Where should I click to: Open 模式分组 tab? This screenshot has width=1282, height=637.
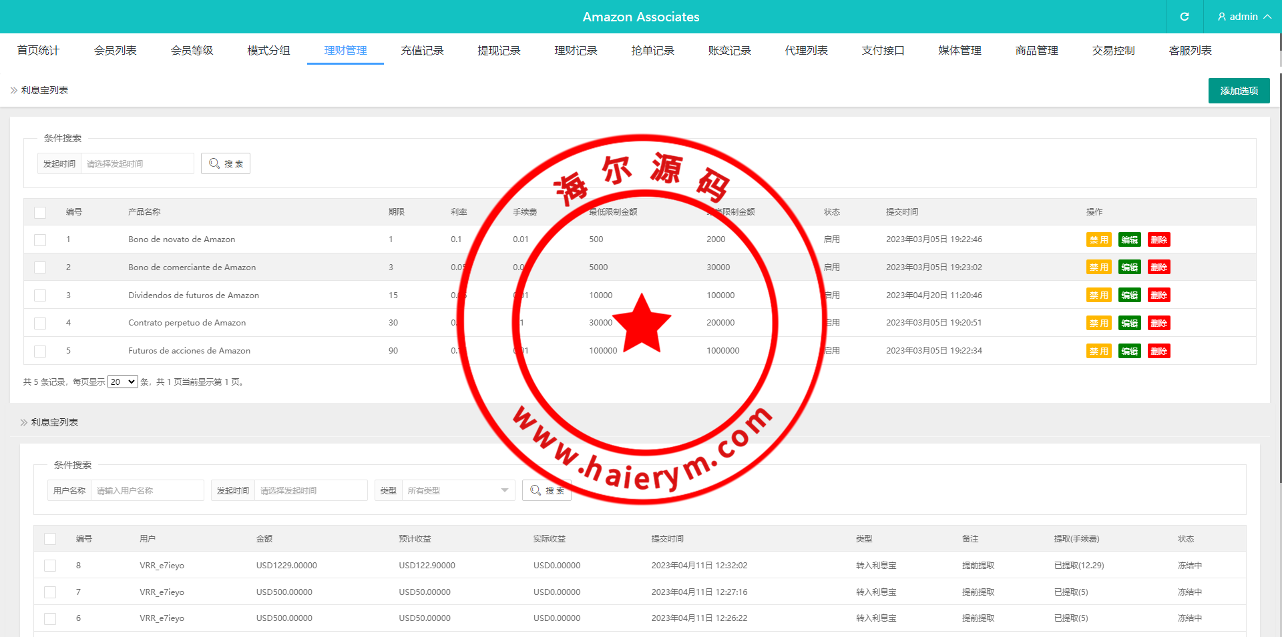point(268,50)
